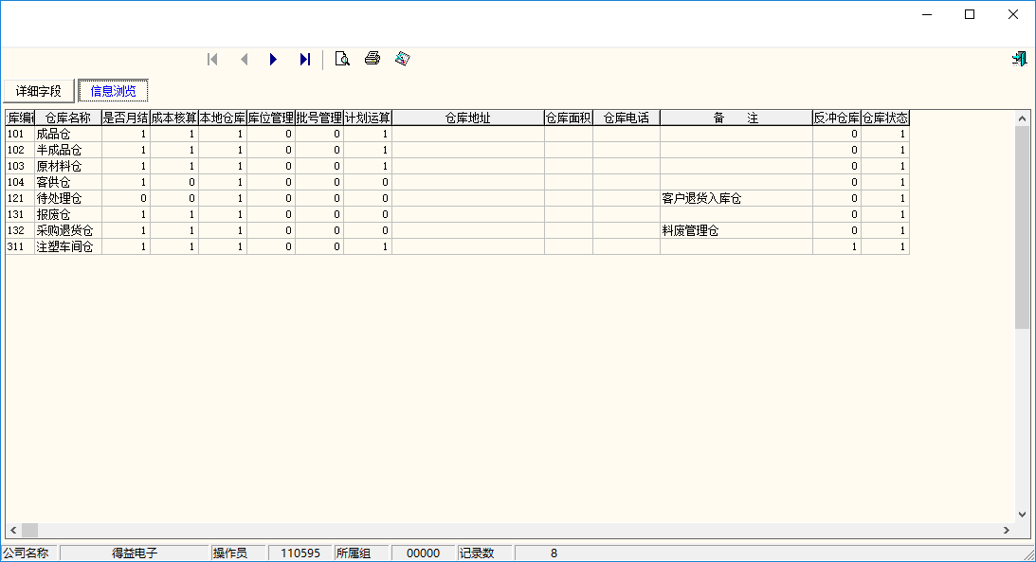Jump to the last record
Image resolution: width=1036 pixels, height=562 pixels.
tap(304, 60)
